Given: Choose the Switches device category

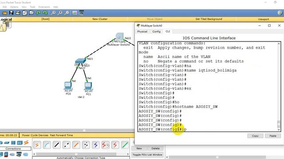Looking at the screenshot, I should pos(7,143).
